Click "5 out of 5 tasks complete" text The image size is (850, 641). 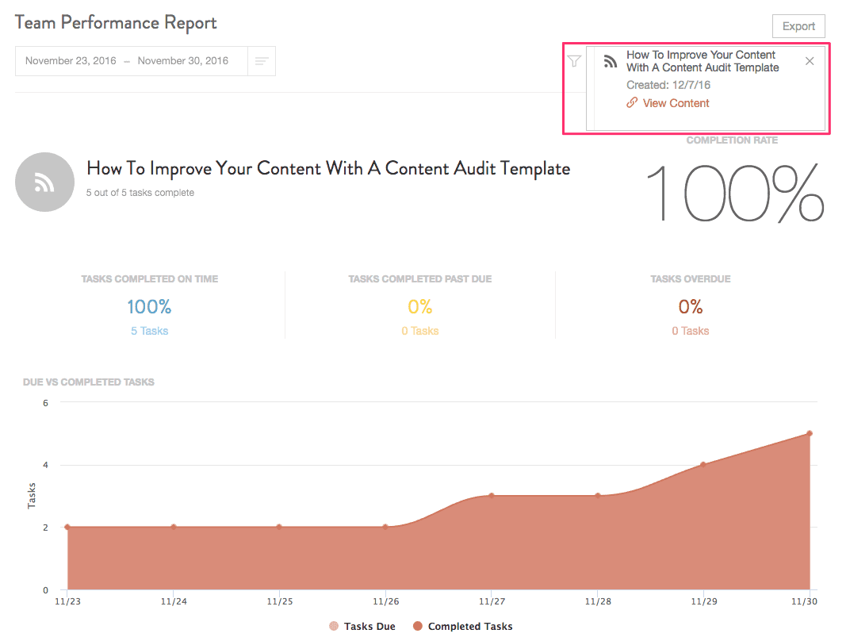[140, 193]
